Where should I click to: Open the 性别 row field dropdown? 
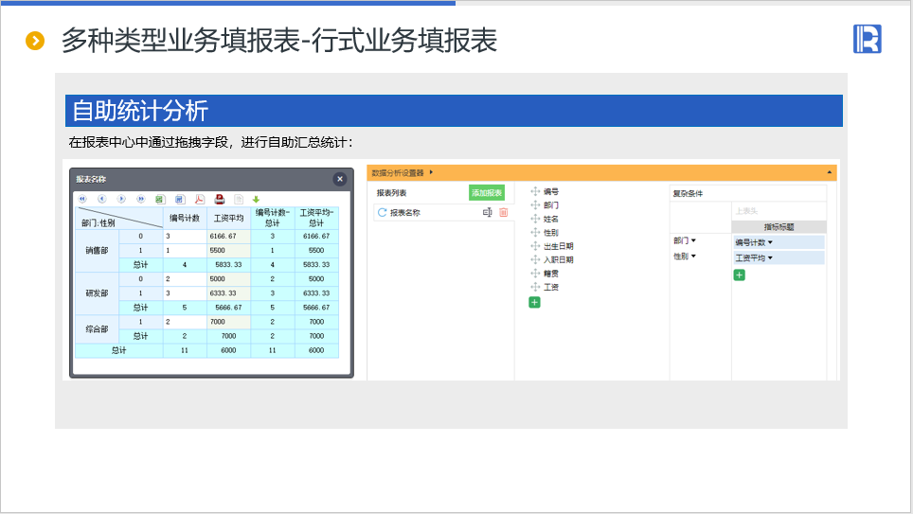pos(693,257)
